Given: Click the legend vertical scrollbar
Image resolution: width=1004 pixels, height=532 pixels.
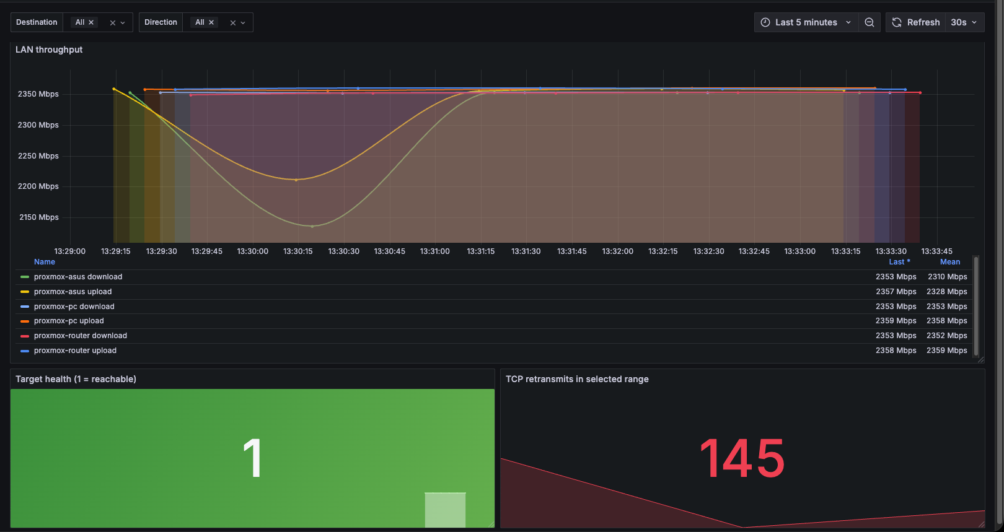Looking at the screenshot, I should (x=976, y=306).
